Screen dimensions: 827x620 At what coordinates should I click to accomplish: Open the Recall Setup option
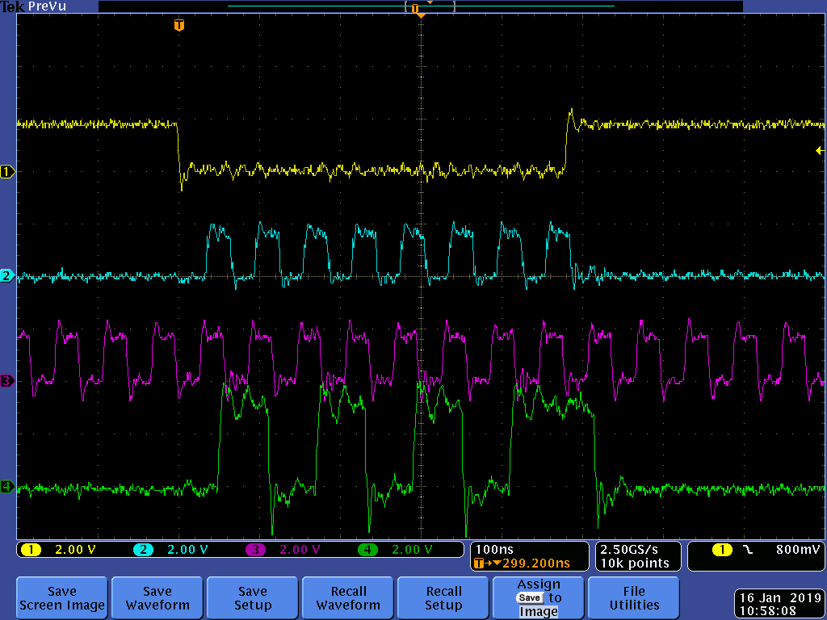443,597
